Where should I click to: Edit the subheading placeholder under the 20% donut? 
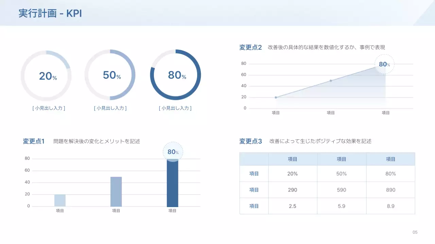point(49,108)
